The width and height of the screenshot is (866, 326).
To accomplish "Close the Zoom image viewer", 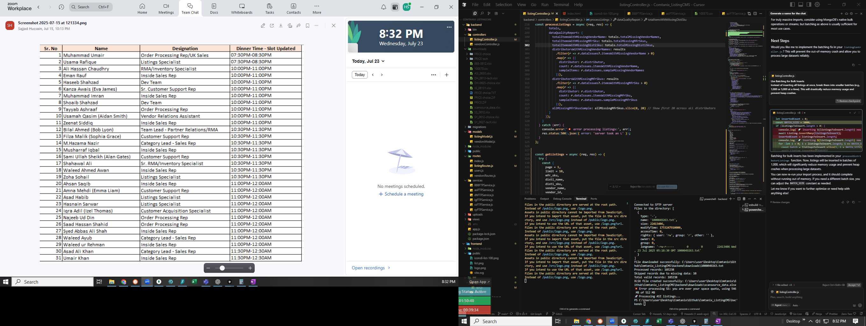I will click(333, 25).
